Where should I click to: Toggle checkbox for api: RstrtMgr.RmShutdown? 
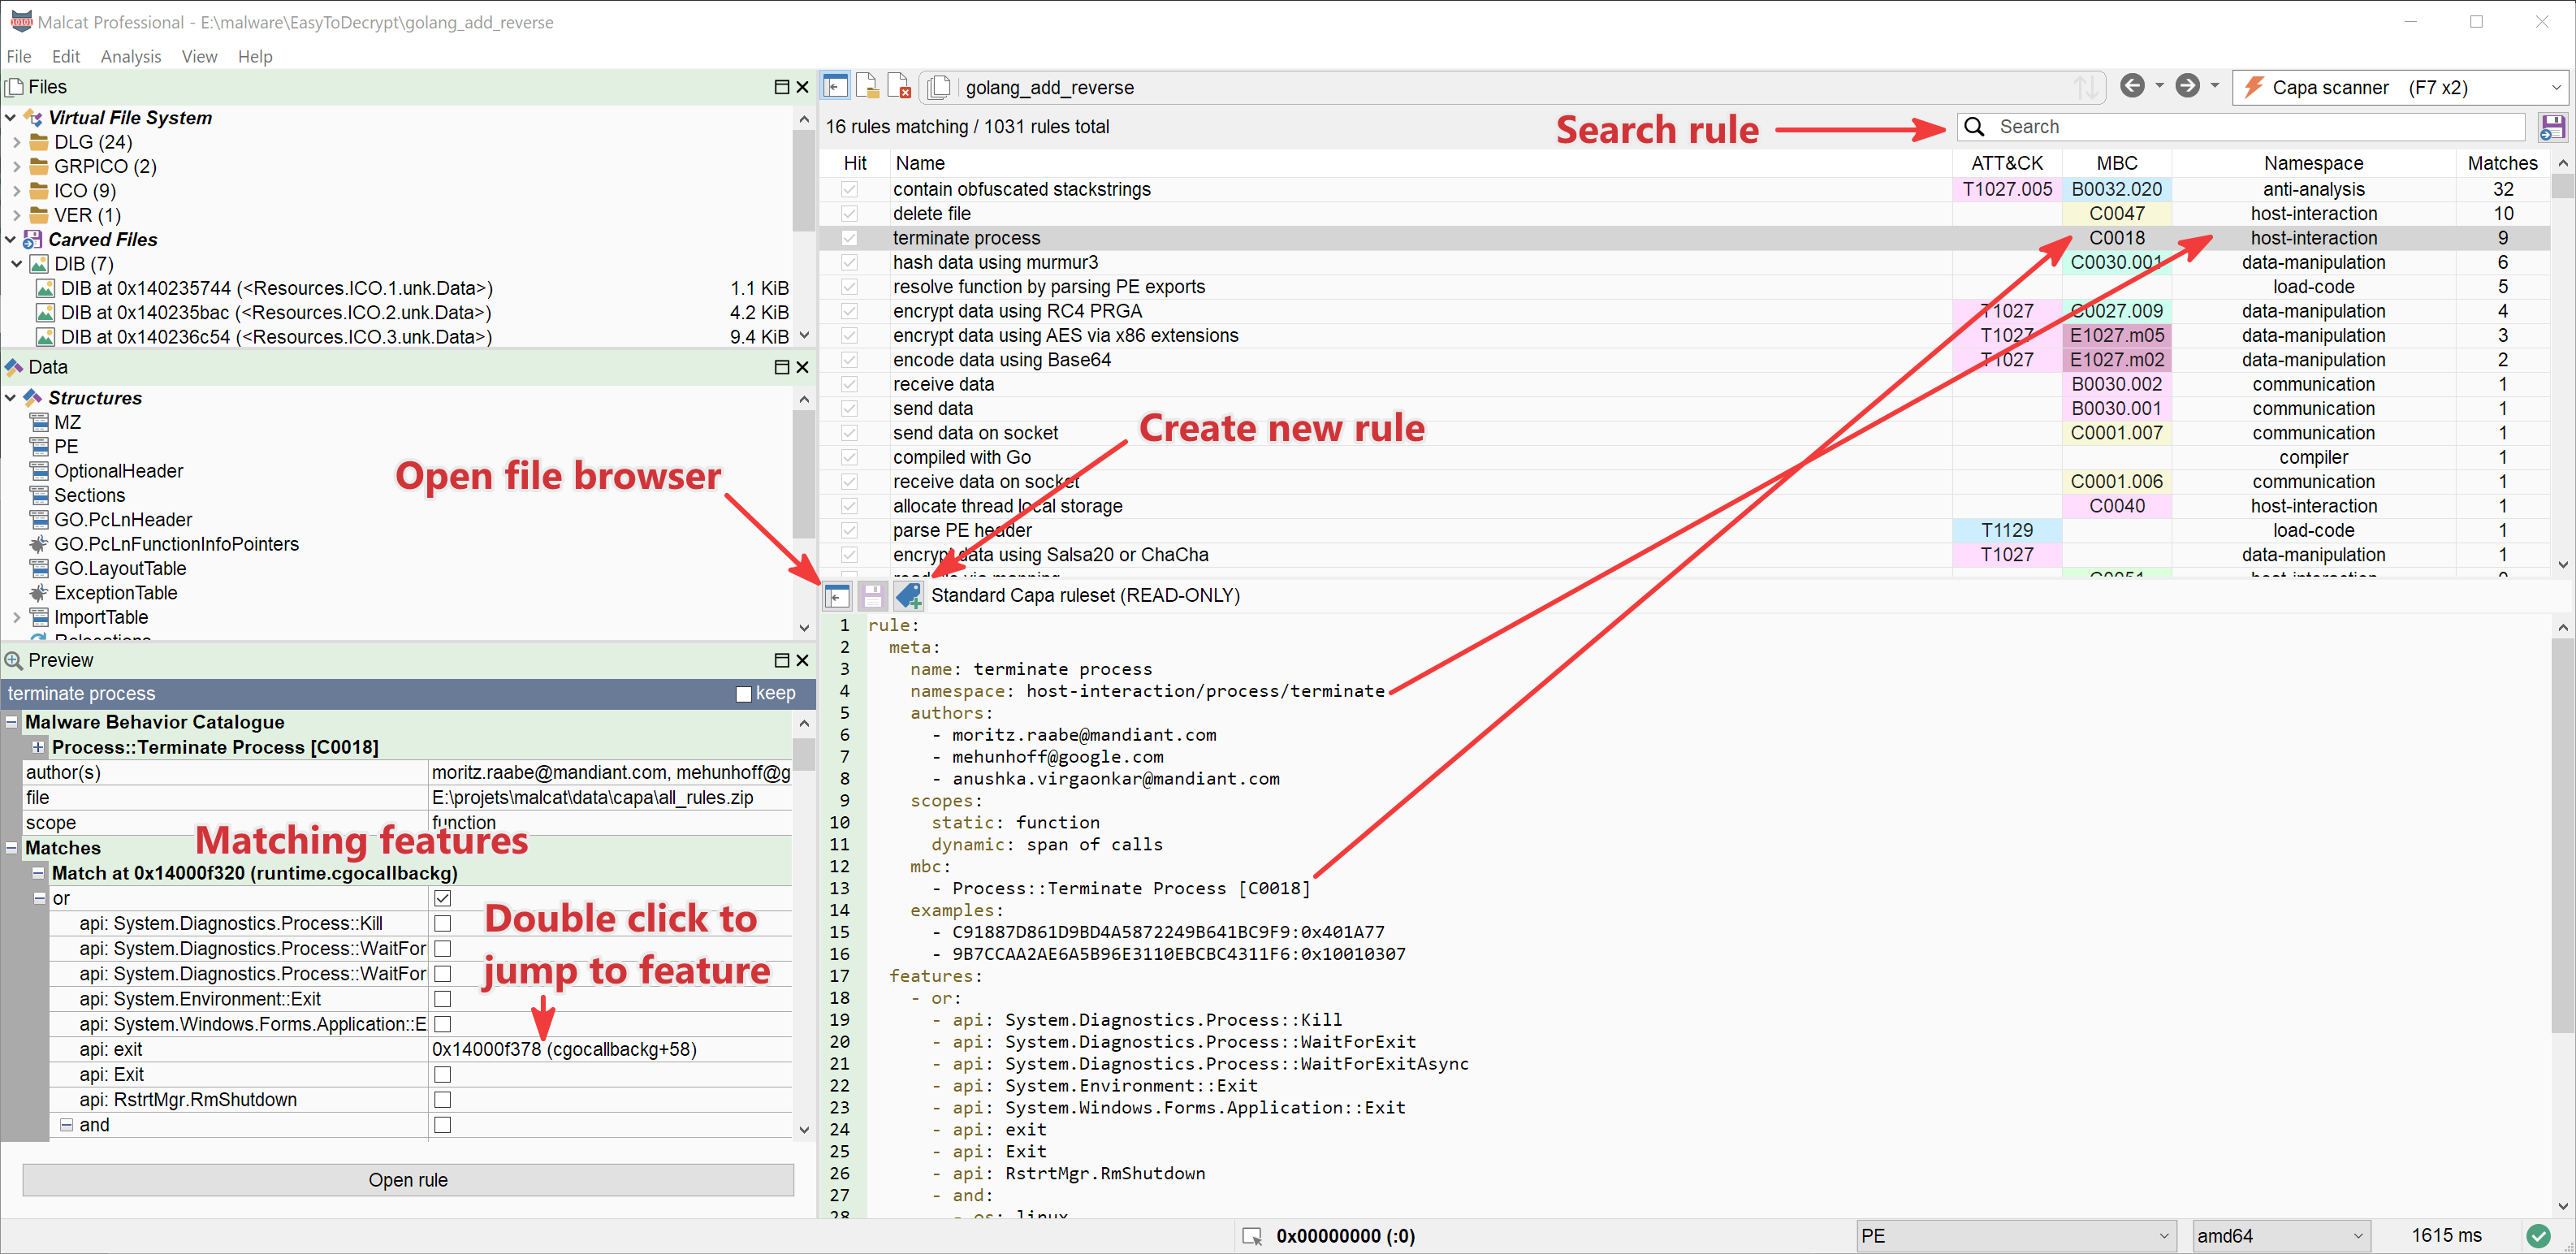click(x=443, y=1100)
